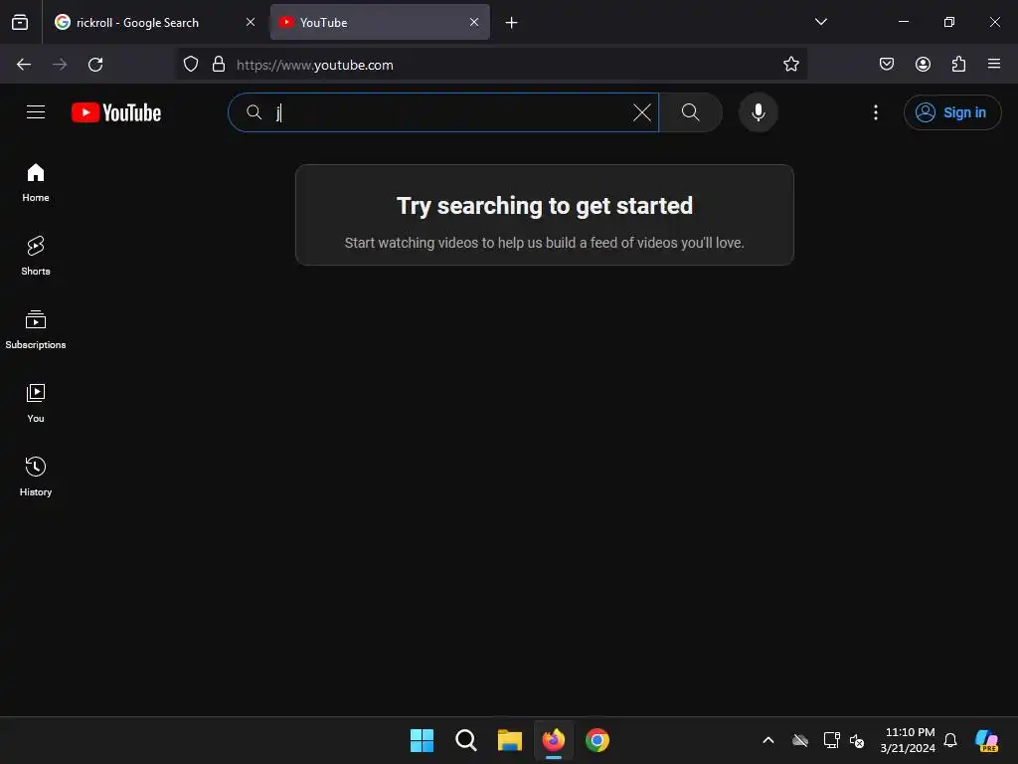Screen dimensions: 1018x764
Task: Click the magnifier search submit button
Action: pos(691,112)
